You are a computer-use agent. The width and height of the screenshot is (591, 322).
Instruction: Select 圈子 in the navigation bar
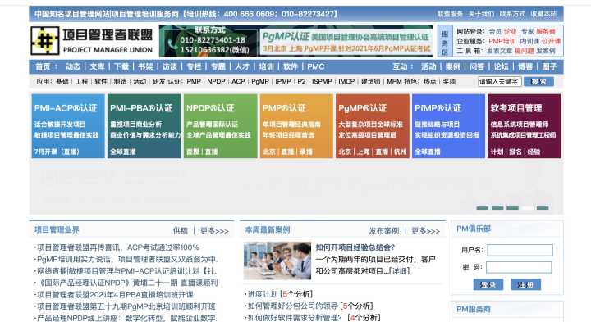[549, 66]
